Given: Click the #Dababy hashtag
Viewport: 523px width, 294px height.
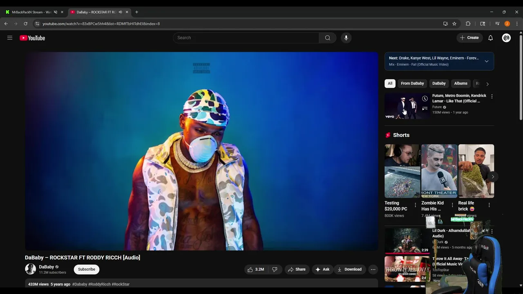Looking at the screenshot, I should 80,284.
